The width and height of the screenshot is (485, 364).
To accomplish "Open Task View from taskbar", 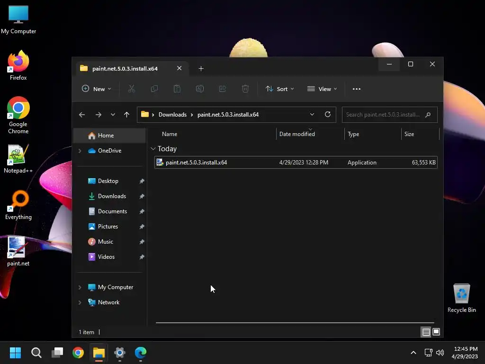I will tap(57, 353).
